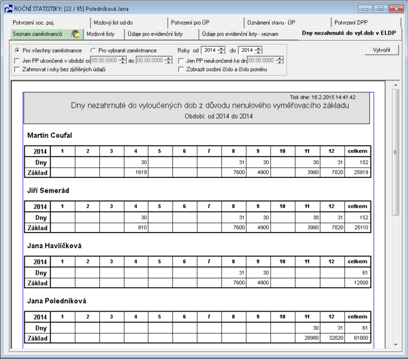408x359 pixels.
Task: Click the name Jana Havlíčková
Action: [54, 246]
